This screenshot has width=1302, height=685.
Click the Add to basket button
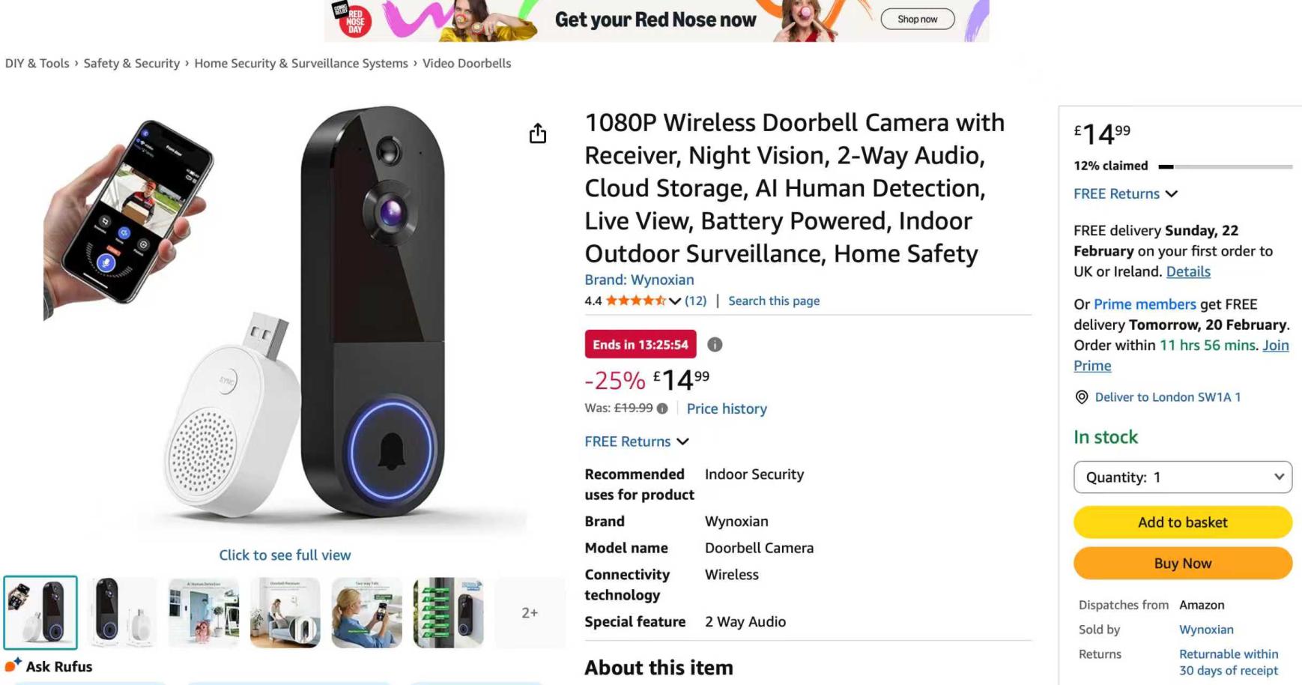click(x=1182, y=522)
